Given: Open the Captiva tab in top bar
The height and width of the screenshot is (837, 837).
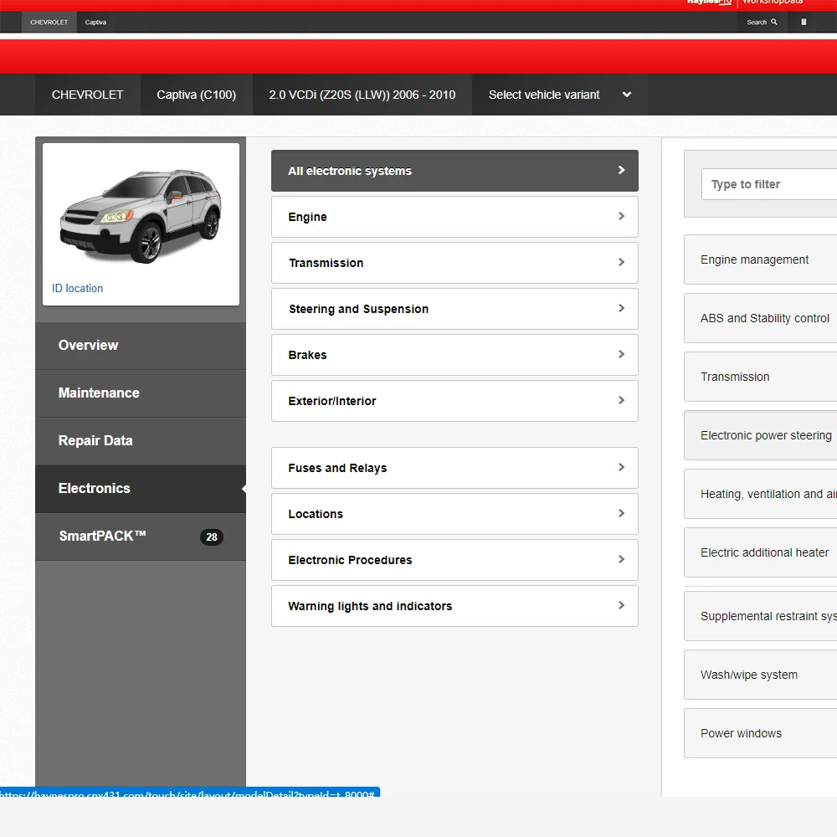Looking at the screenshot, I should click(x=95, y=23).
